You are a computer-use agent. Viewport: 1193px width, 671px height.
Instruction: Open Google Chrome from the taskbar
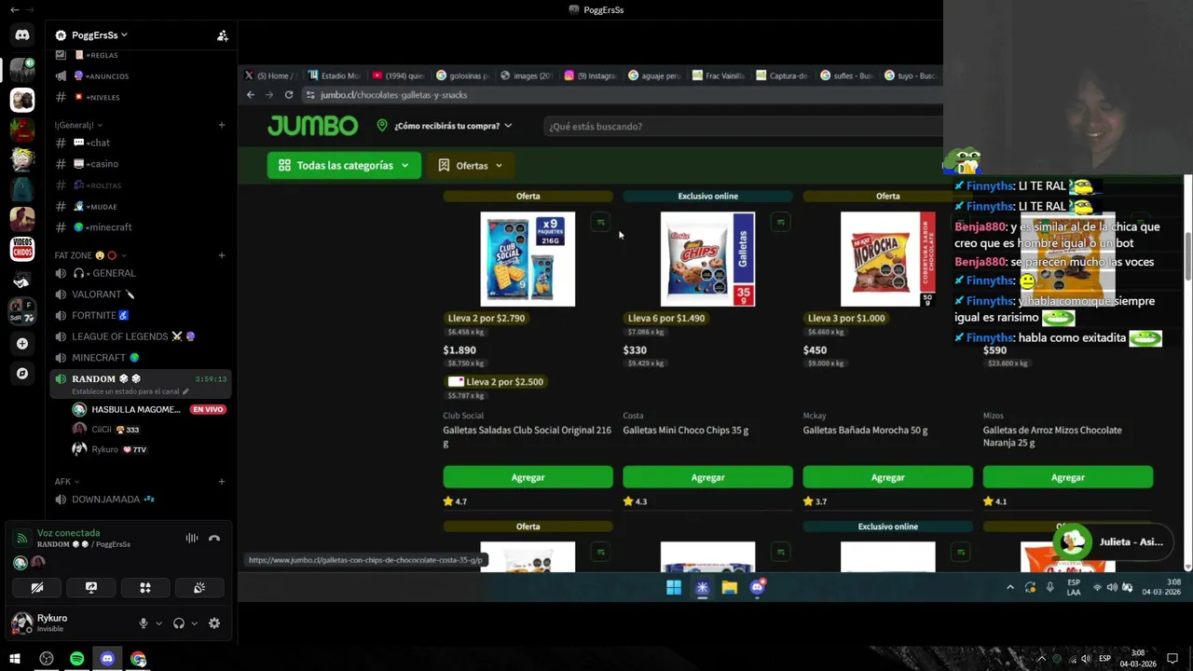point(138,659)
